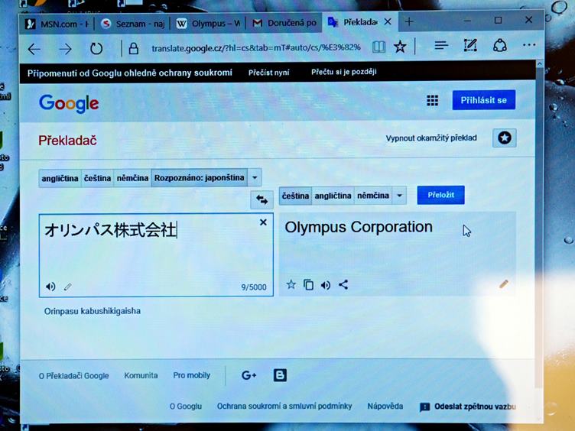Viewport: 575px width, 431px height.
Task: Suggest an edit with the pencil icon
Action: (504, 284)
